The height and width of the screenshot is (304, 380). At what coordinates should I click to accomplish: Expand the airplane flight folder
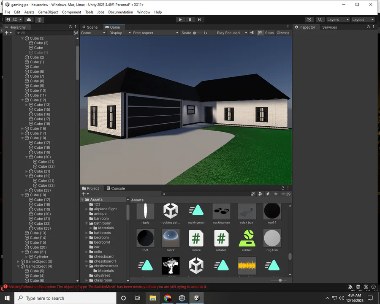pos(87,209)
